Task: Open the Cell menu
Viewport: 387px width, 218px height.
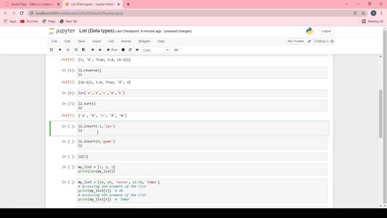Action: [111, 41]
